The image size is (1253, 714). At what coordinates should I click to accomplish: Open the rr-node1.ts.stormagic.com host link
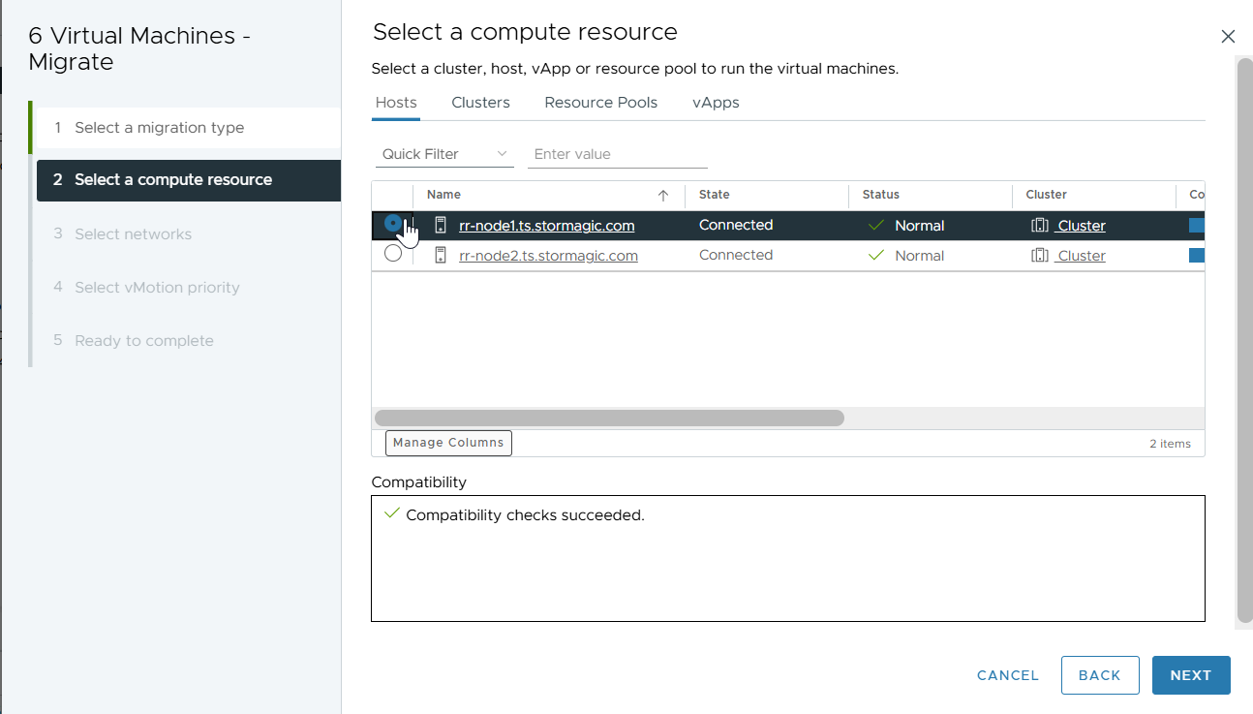(x=547, y=226)
